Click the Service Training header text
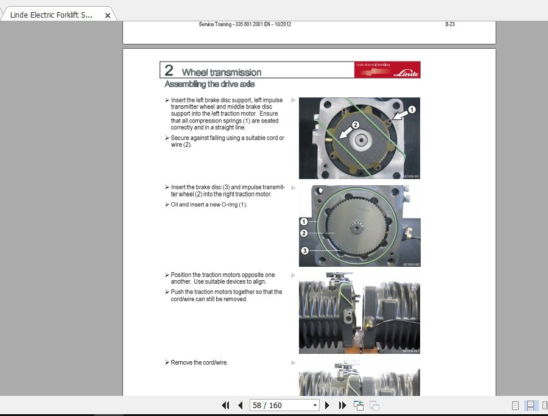This screenshot has width=548, height=416. (x=245, y=24)
